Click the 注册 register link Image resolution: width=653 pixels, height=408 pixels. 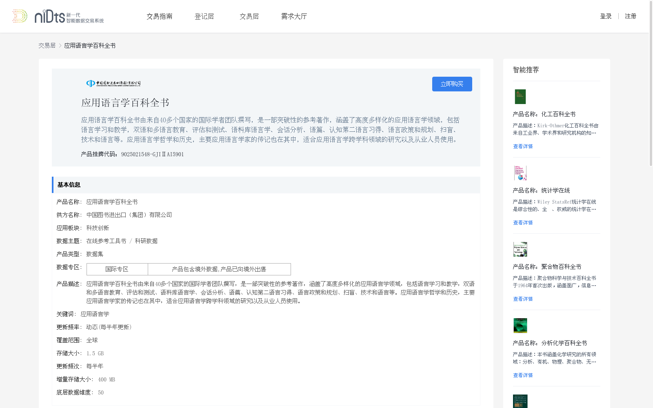pyautogui.click(x=631, y=16)
